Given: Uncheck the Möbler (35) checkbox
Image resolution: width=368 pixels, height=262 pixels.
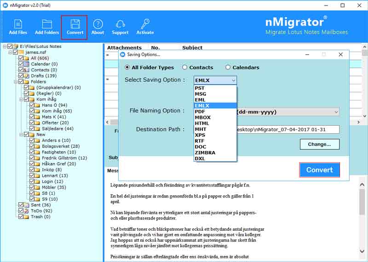Looking at the screenshot, I should pos(32,187).
